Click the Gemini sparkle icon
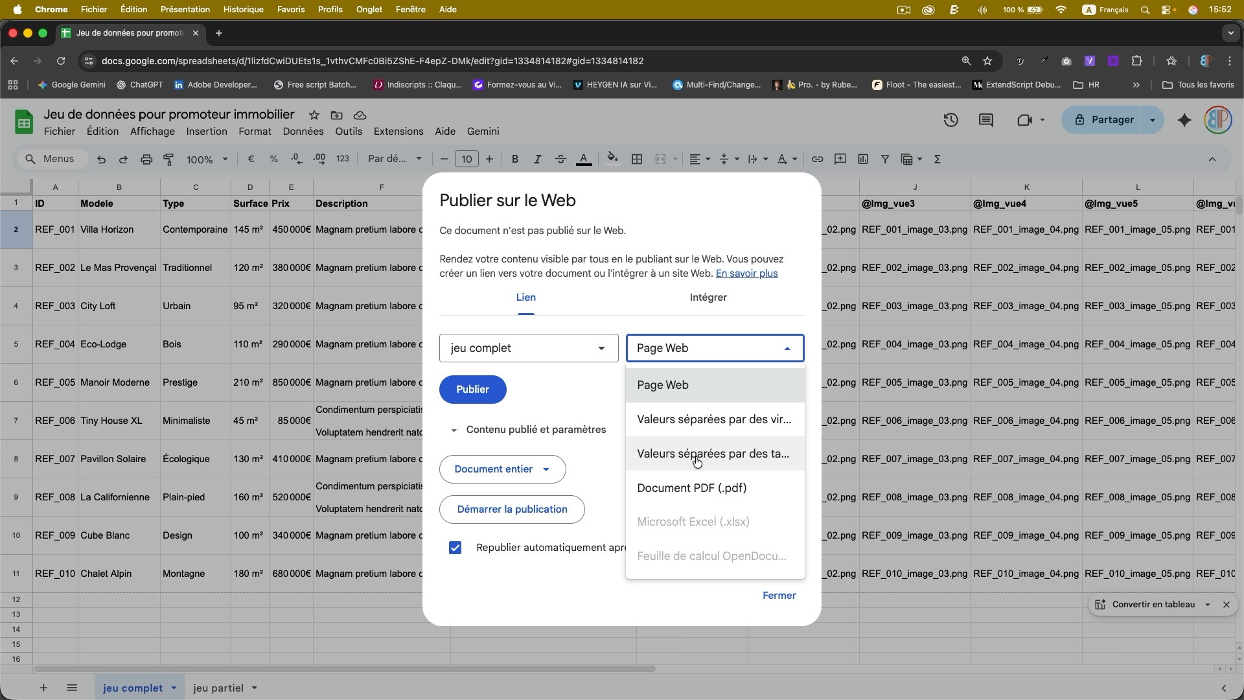This screenshot has width=1244, height=700. tap(1184, 120)
